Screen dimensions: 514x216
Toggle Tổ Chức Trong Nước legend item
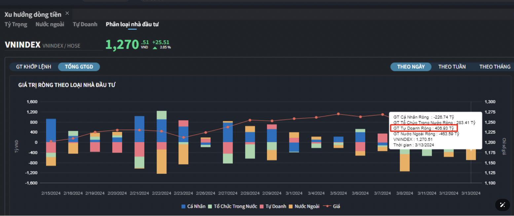(210, 206)
